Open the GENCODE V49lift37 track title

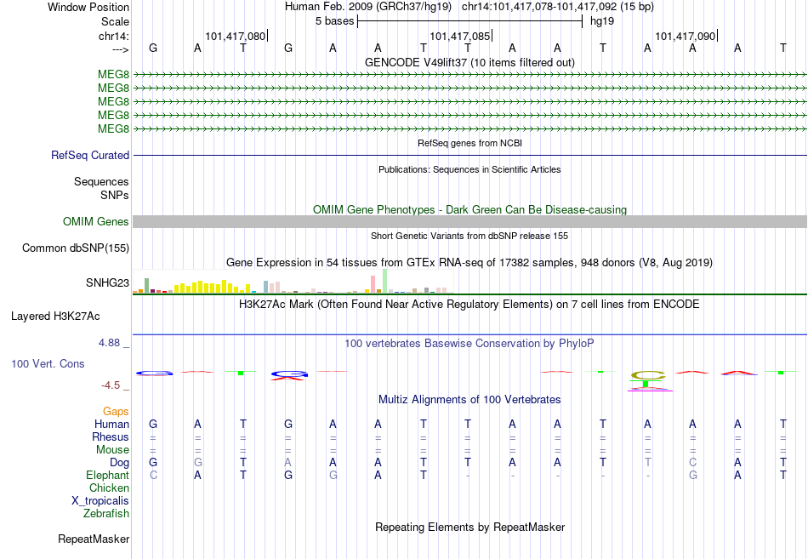click(x=469, y=63)
